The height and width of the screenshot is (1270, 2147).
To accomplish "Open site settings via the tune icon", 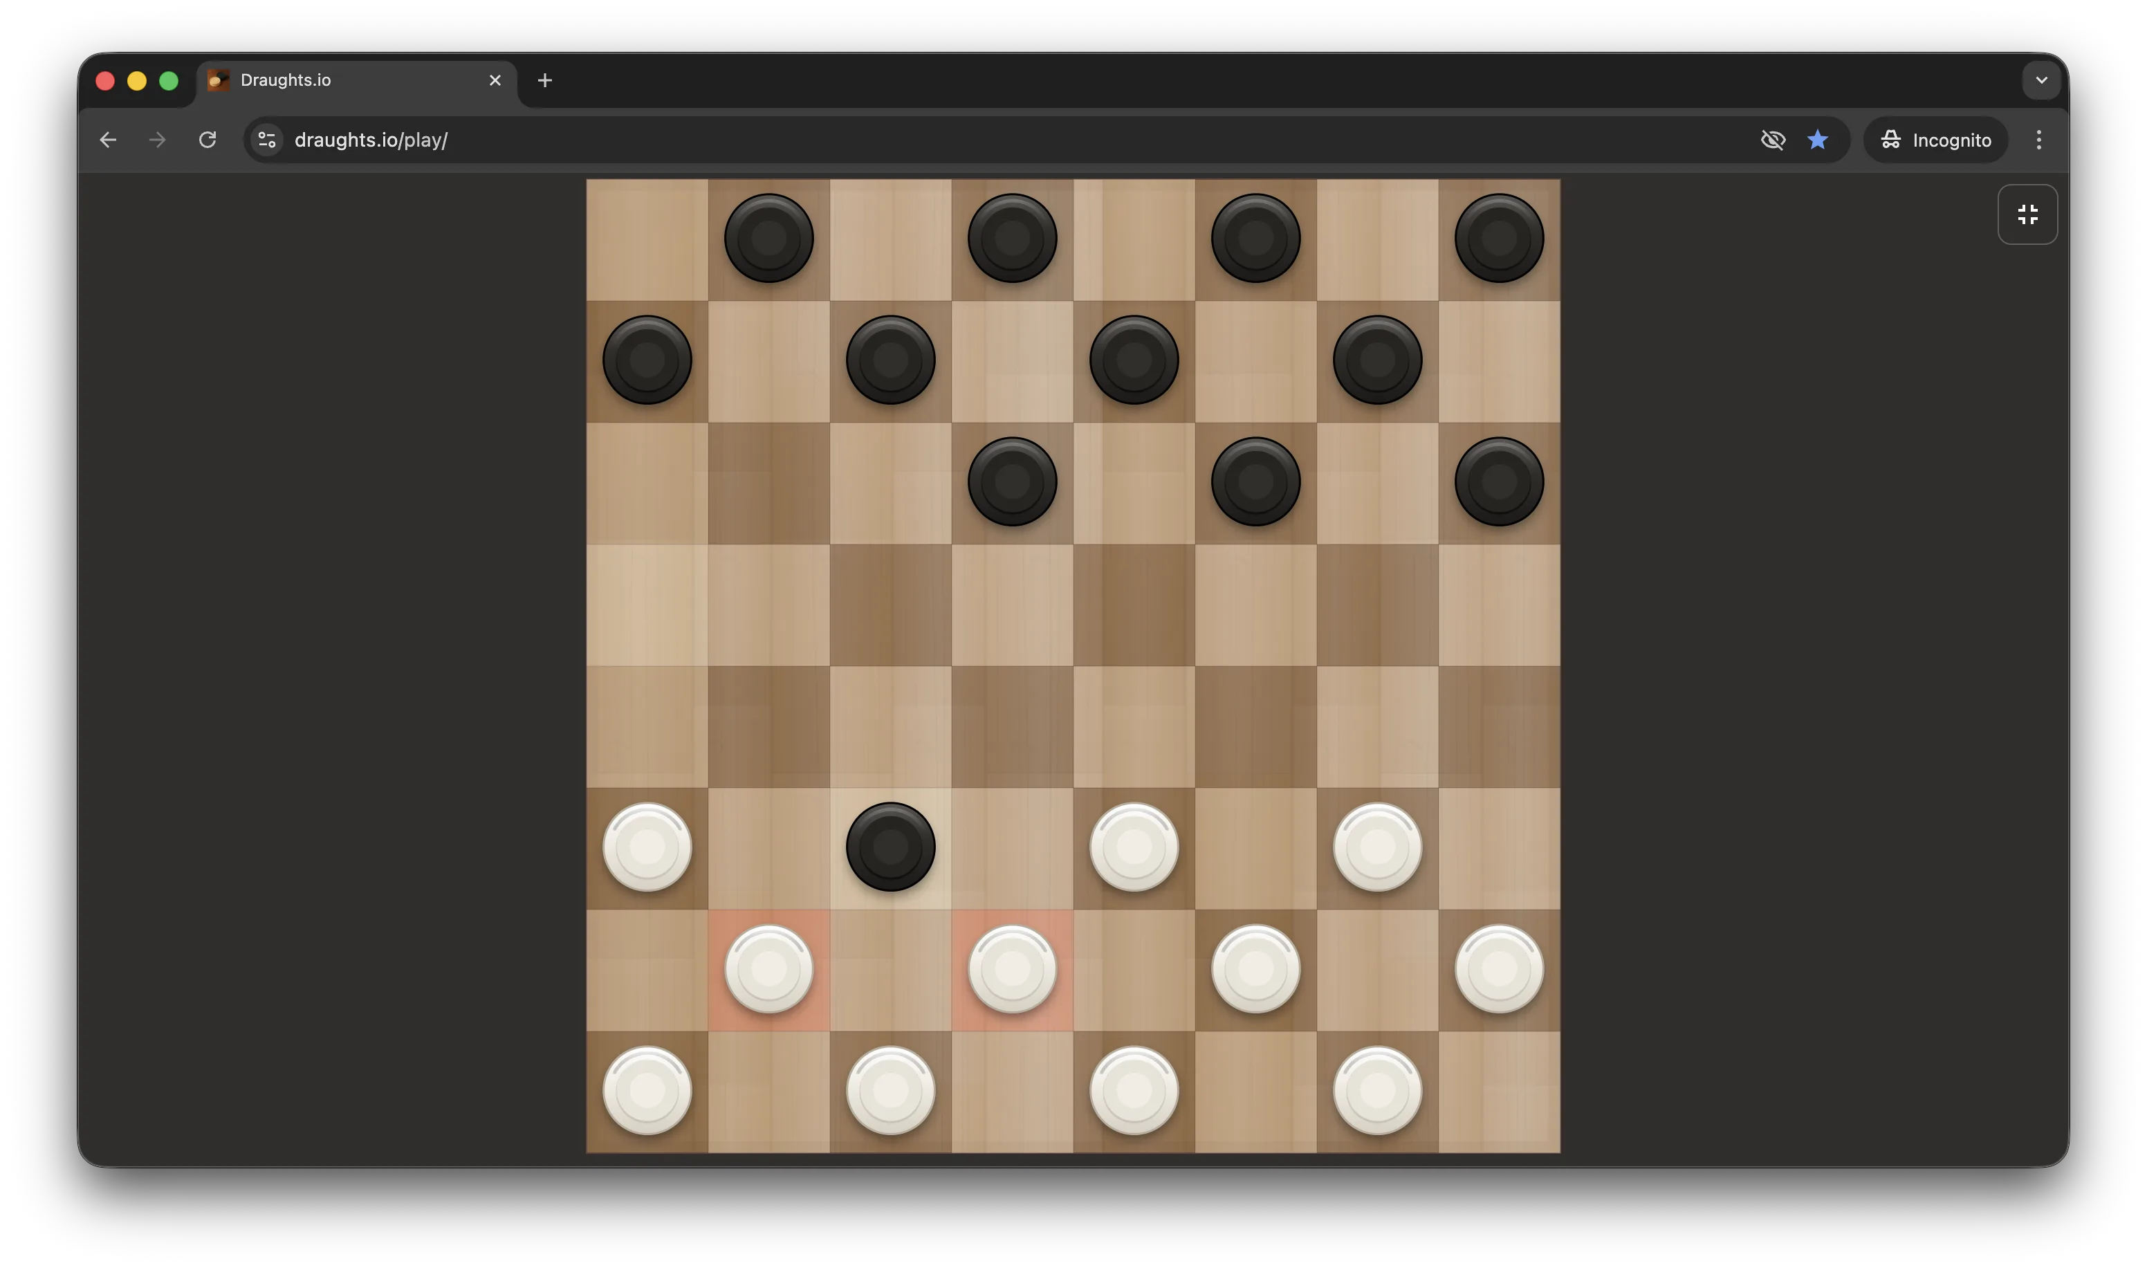I will pos(266,140).
